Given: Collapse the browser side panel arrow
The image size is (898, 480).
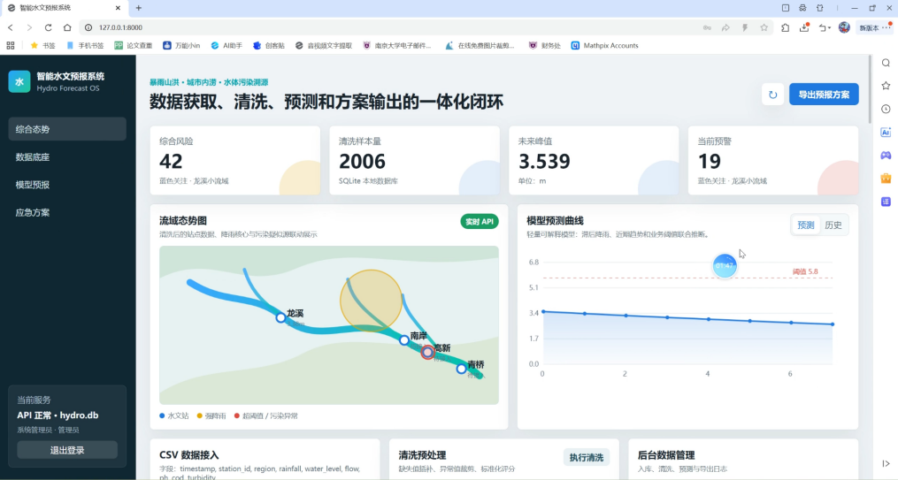Looking at the screenshot, I should click(x=886, y=463).
